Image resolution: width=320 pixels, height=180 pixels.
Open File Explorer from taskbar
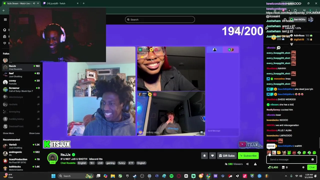pos(113,176)
